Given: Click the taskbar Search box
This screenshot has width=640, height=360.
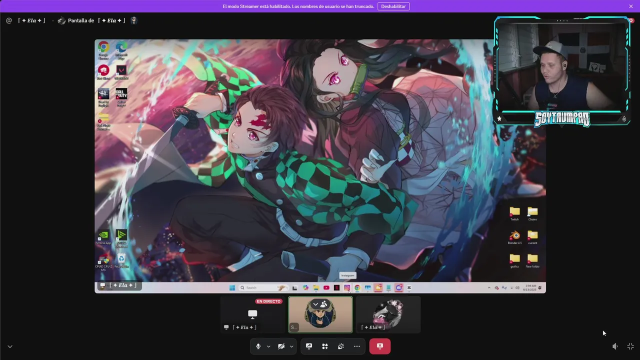Looking at the screenshot, I should 263,287.
